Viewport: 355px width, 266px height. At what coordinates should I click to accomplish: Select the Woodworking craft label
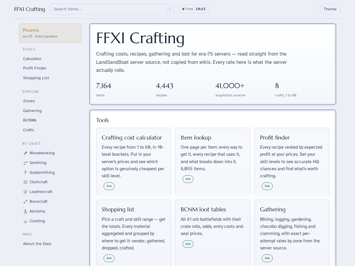42,153
